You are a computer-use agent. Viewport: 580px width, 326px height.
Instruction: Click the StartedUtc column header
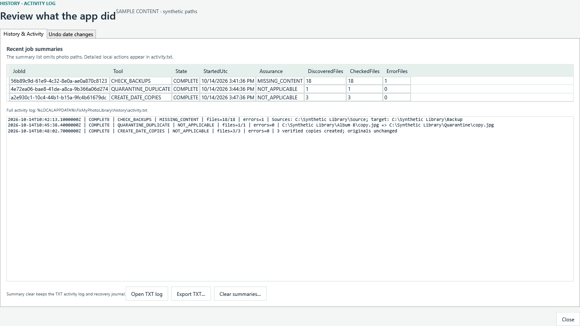(x=228, y=71)
